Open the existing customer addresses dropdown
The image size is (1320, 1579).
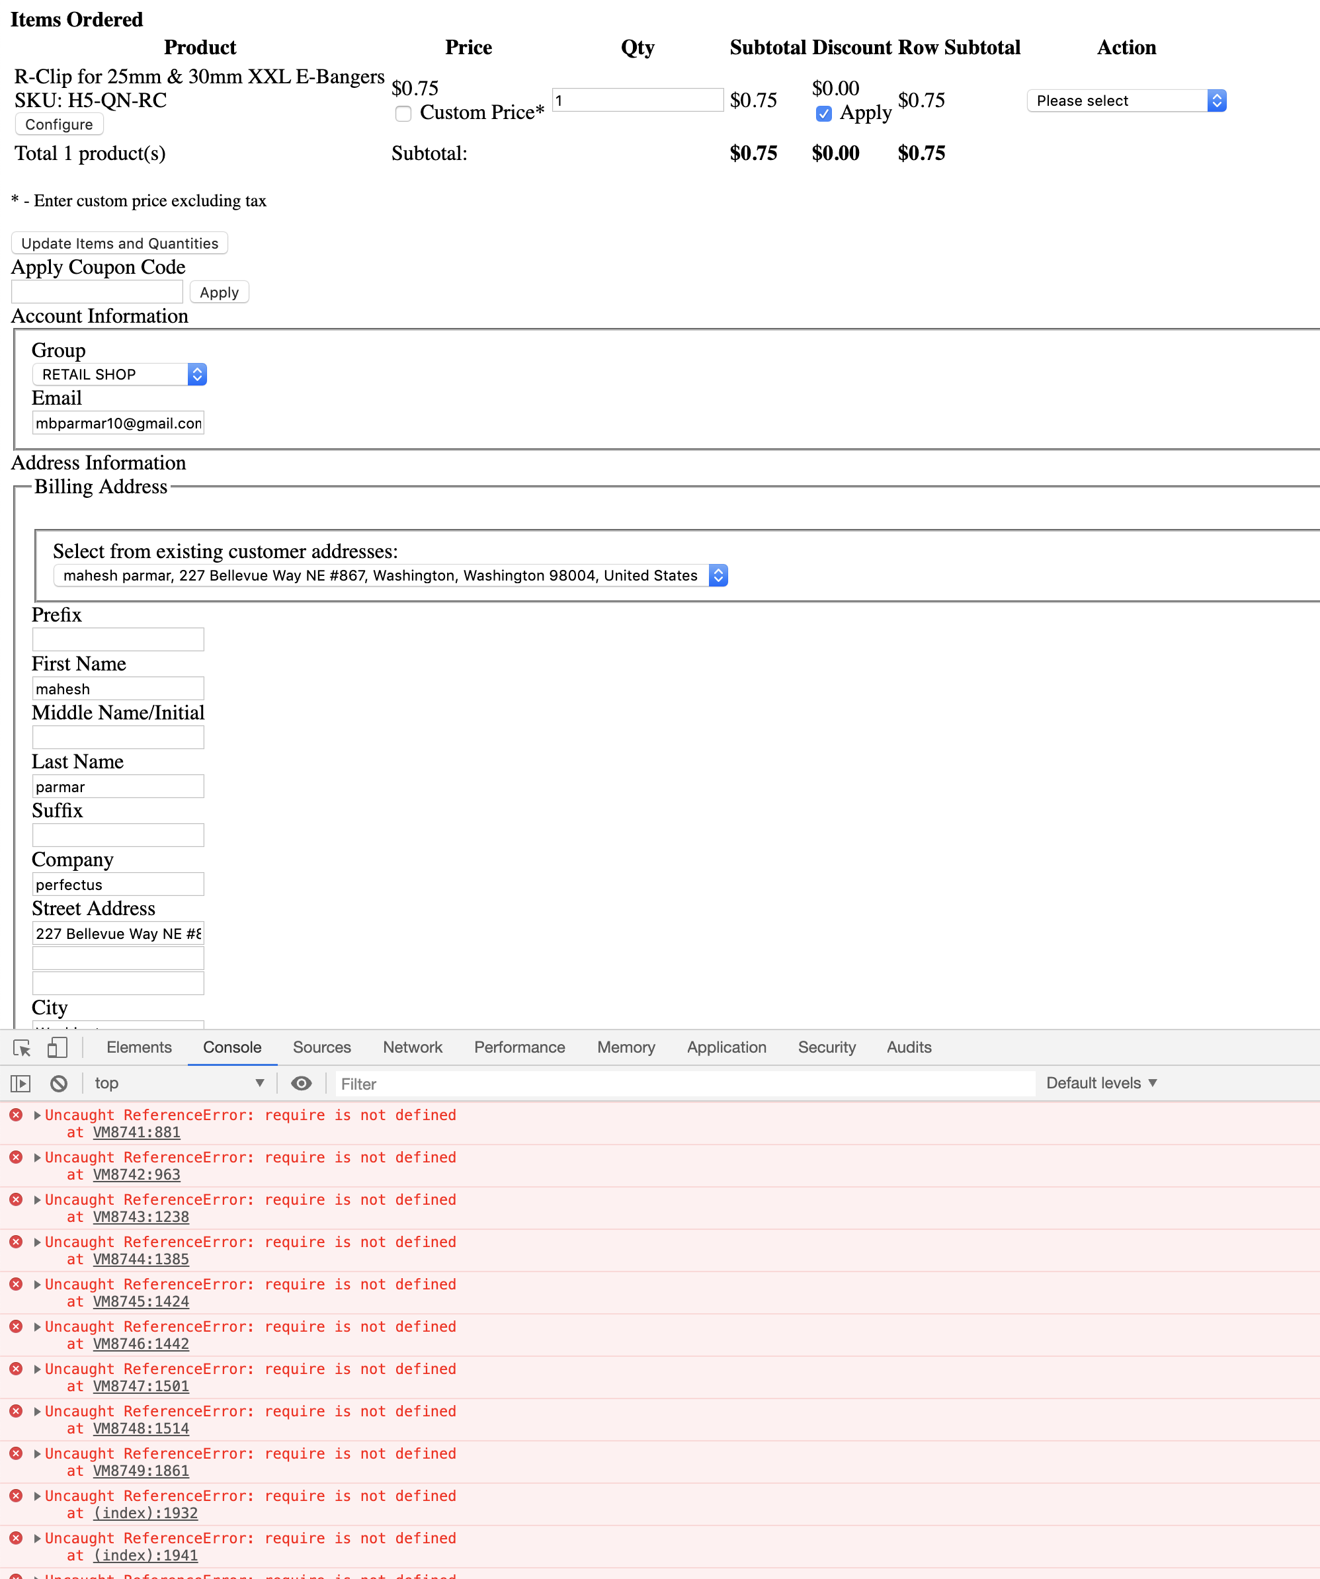coord(391,575)
